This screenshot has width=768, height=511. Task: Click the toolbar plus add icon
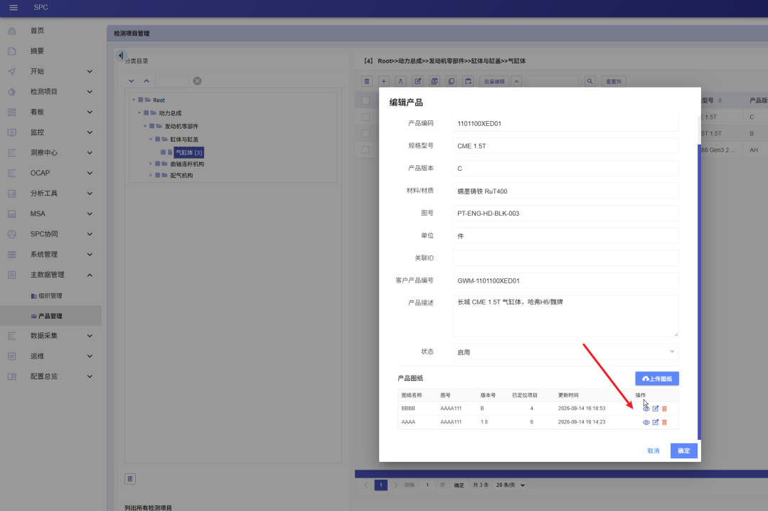click(x=383, y=81)
